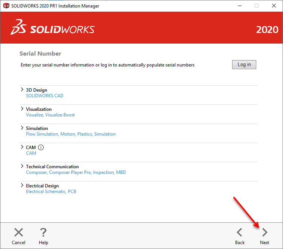Image resolution: width=283 pixels, height=249 pixels.
Task: Click Composer, Composer Player Pro link
Action: coord(76,172)
